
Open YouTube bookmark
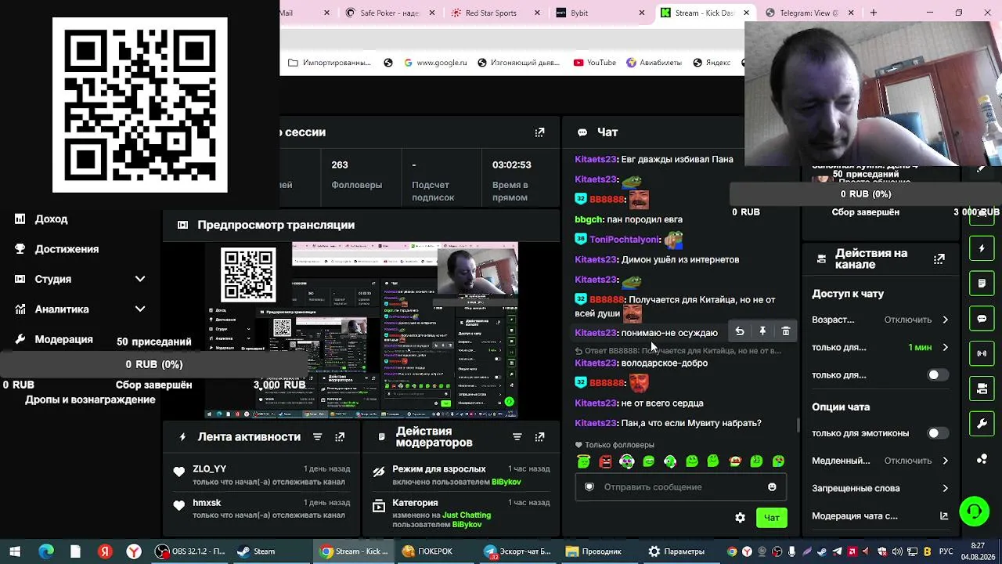[595, 63]
